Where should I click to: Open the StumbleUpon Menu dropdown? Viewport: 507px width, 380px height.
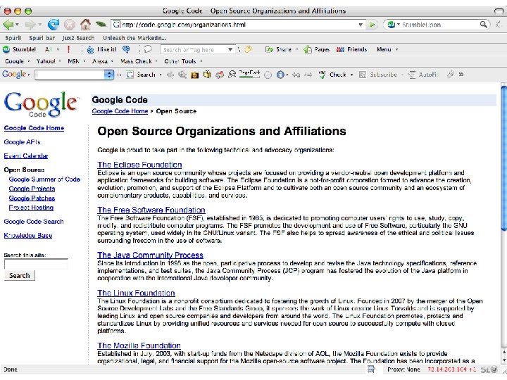(387, 49)
